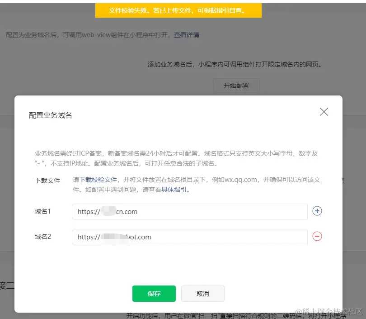This screenshot has height=319, width=366.
Task: Click the 域名2 label
Action: pyautogui.click(x=43, y=237)
